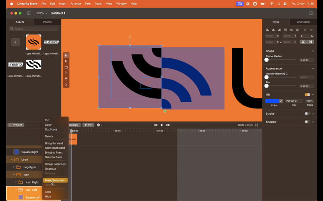
Task: Select the Node selection tool
Action: [x=66, y=61]
